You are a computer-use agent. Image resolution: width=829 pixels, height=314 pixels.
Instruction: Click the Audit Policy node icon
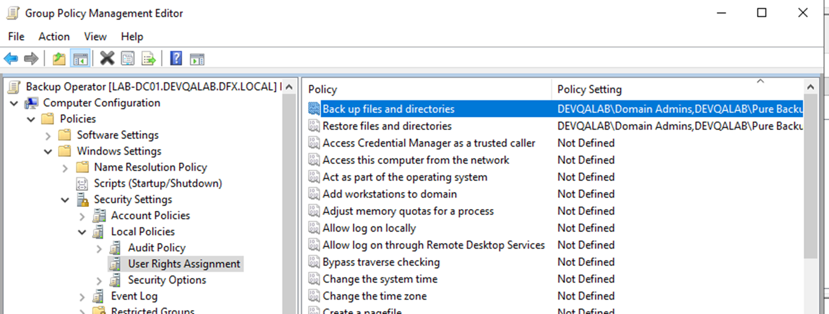(x=116, y=248)
